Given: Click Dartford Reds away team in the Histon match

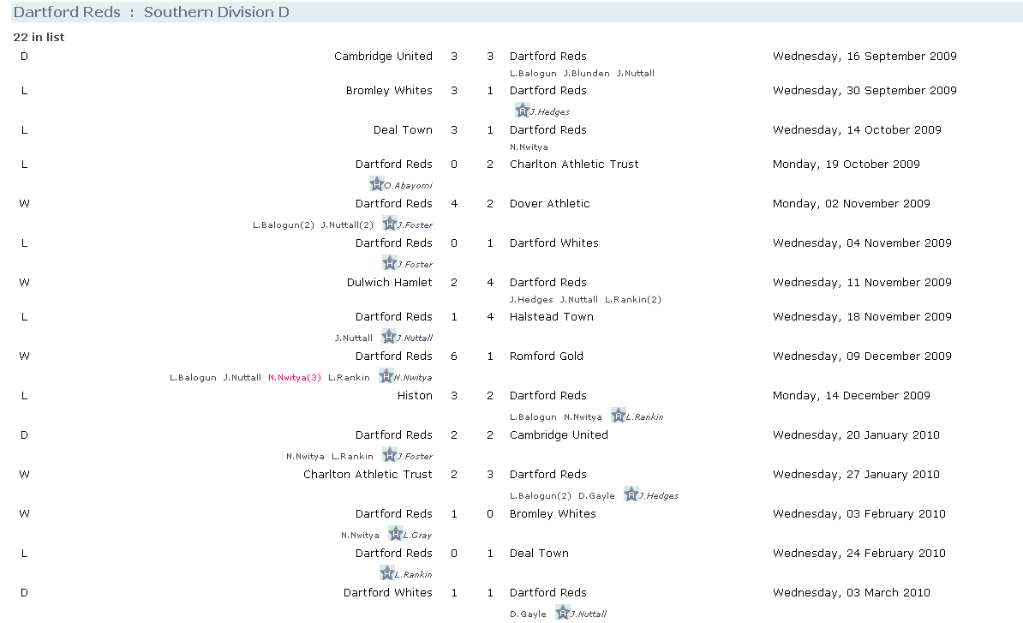Looking at the screenshot, I should tap(548, 395).
